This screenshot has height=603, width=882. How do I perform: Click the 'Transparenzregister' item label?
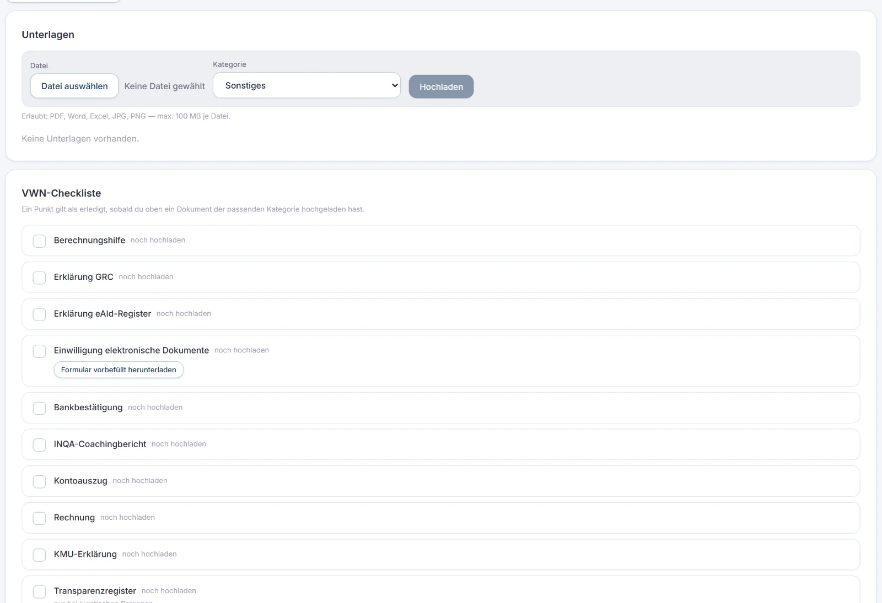(95, 591)
